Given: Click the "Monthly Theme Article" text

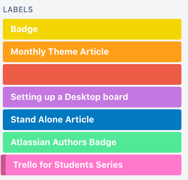Looking at the screenshot, I should point(60,52).
